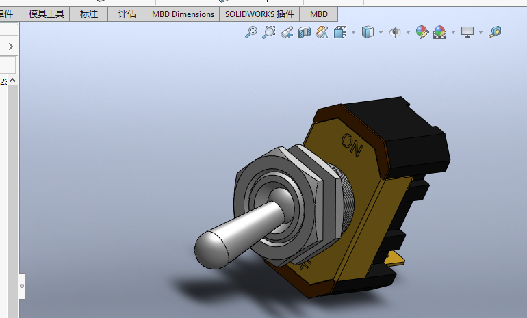
Task: Expand the View Orientation dropdown arrow
Action: pos(353,33)
